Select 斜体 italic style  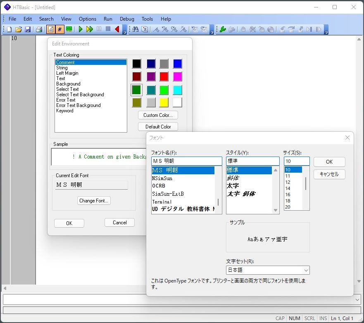tap(249, 178)
